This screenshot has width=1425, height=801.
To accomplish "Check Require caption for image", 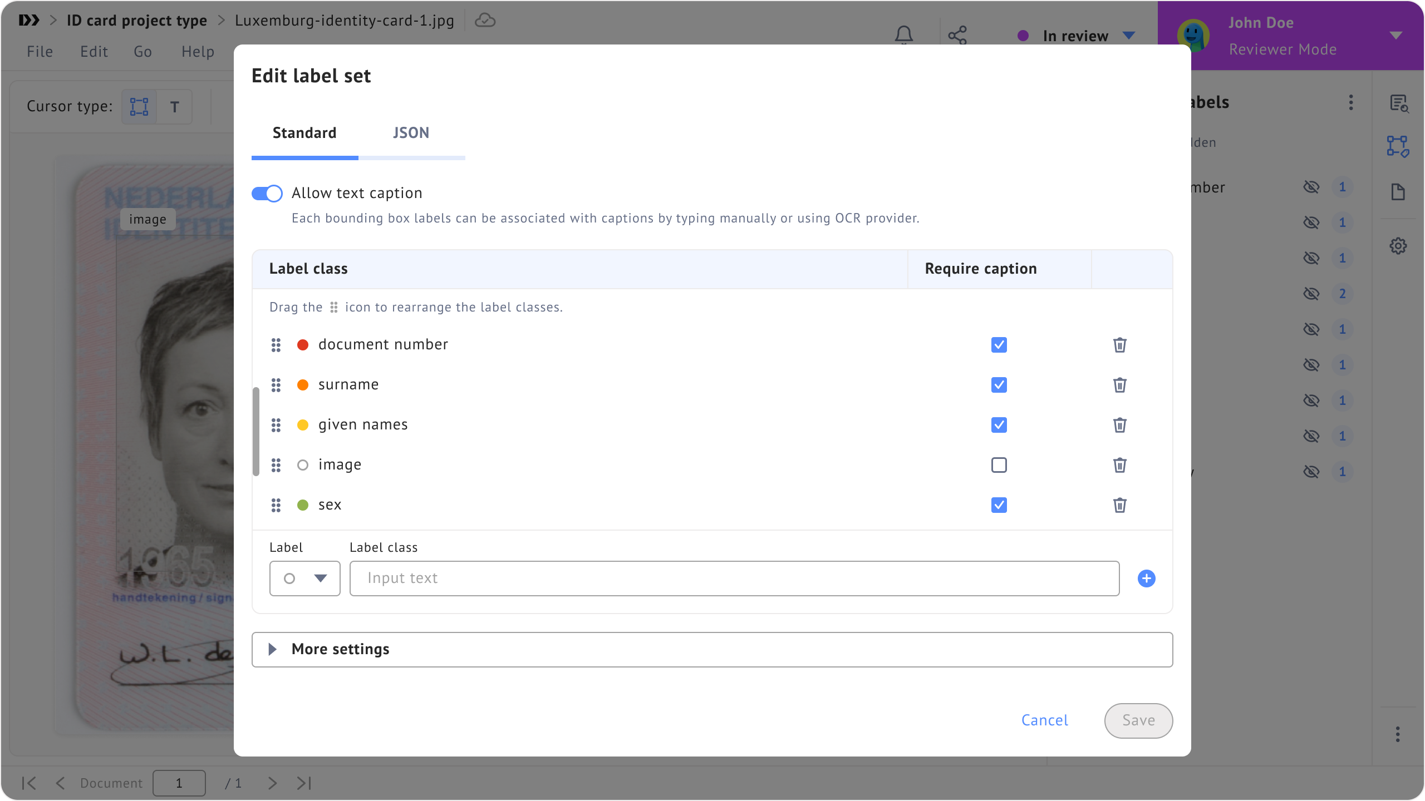I will pos(999,465).
